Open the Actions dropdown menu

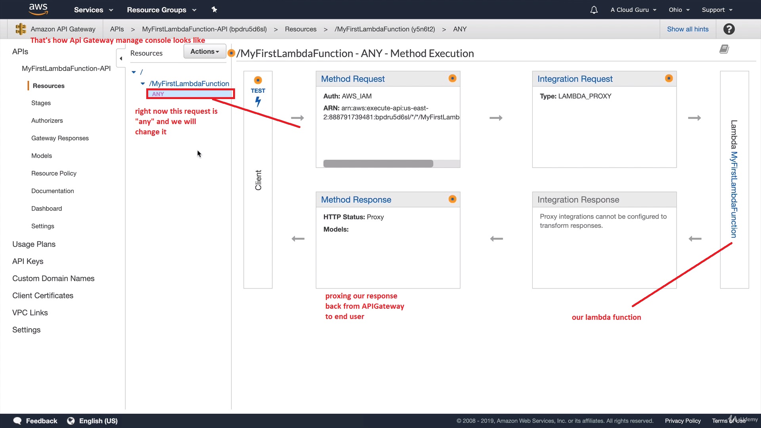click(x=205, y=52)
